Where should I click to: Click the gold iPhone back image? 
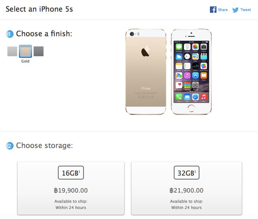(146, 72)
